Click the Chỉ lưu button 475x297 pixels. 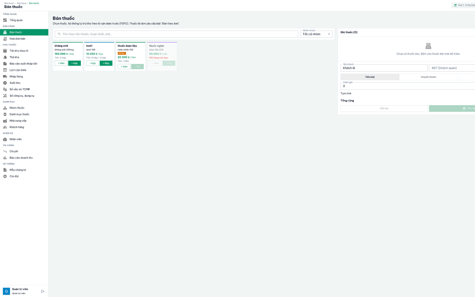click(384, 108)
